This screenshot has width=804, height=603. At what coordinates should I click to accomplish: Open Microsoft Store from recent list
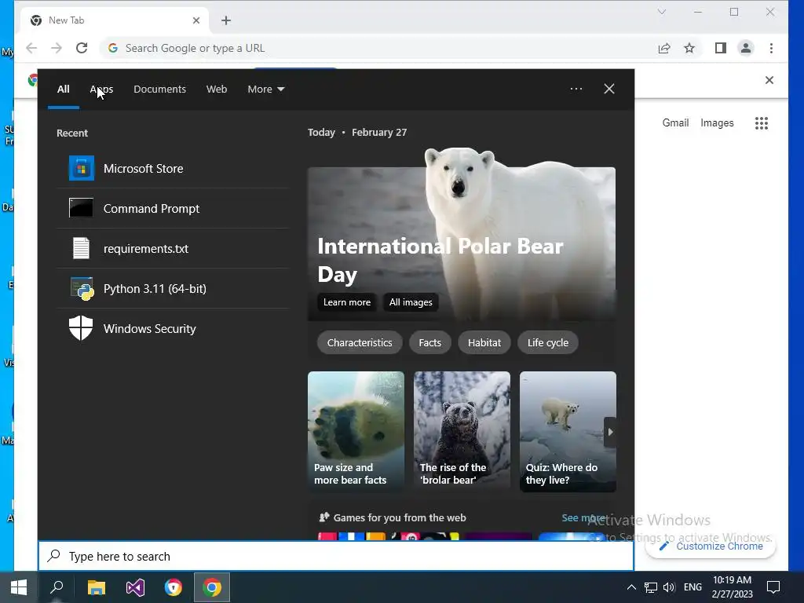click(173, 168)
